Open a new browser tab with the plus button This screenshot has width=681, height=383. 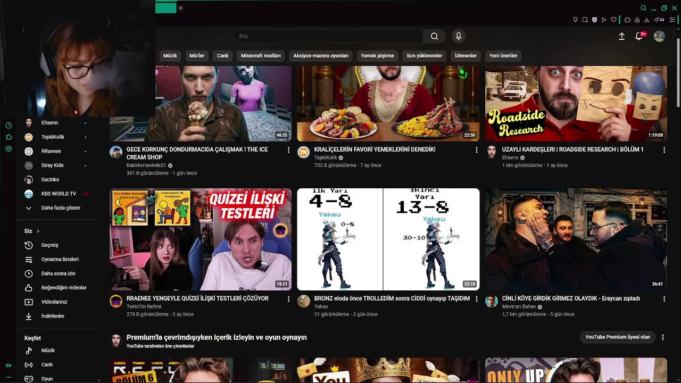pos(180,8)
